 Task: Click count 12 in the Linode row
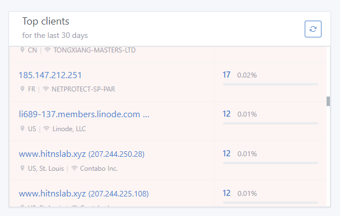tap(227, 114)
